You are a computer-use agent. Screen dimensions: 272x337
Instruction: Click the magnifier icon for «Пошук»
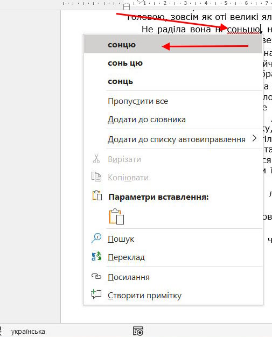point(96,238)
